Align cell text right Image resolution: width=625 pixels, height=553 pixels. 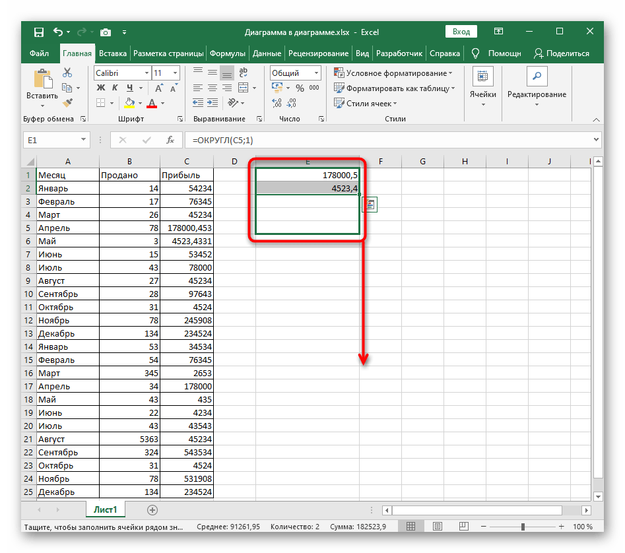[227, 88]
